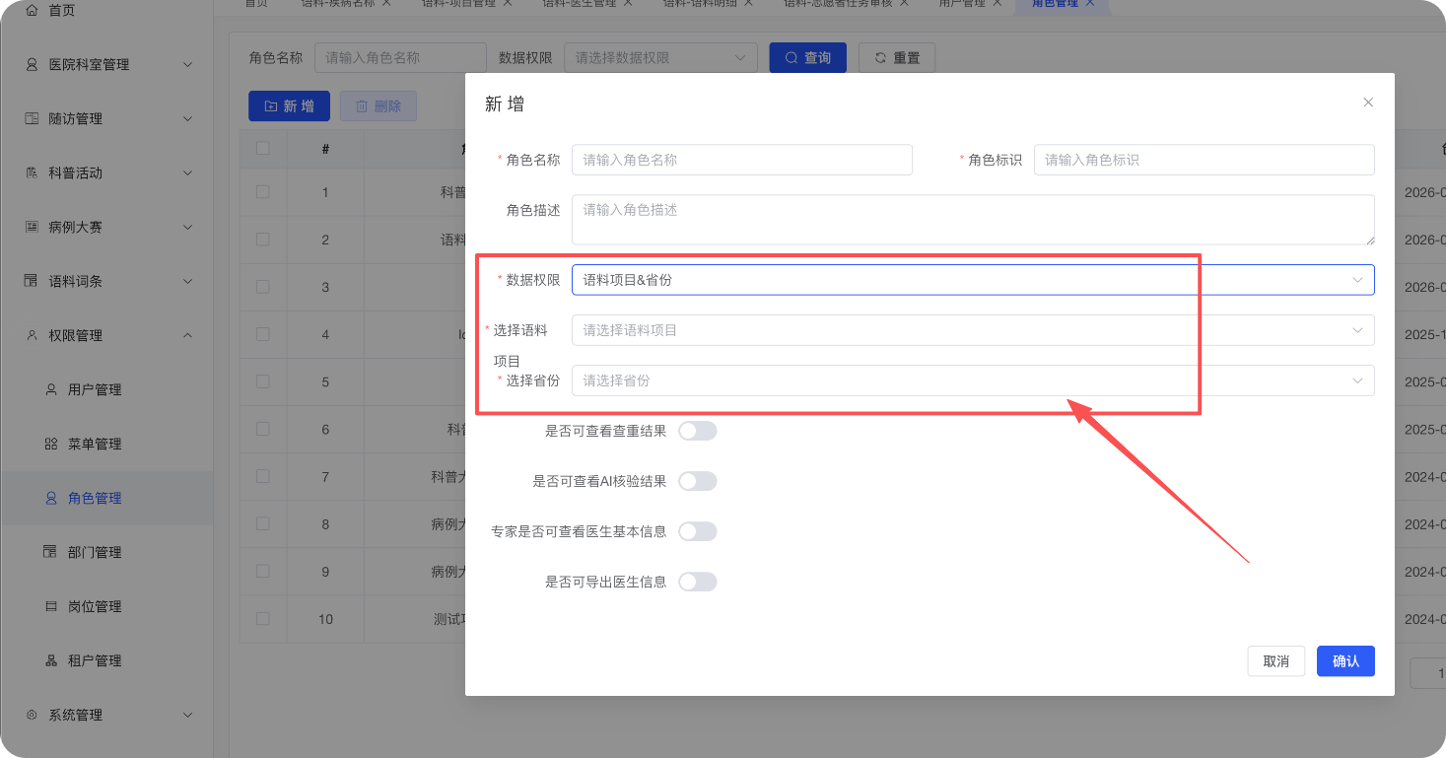Expand 病例大赛 using its chevron

pyautogui.click(x=188, y=227)
